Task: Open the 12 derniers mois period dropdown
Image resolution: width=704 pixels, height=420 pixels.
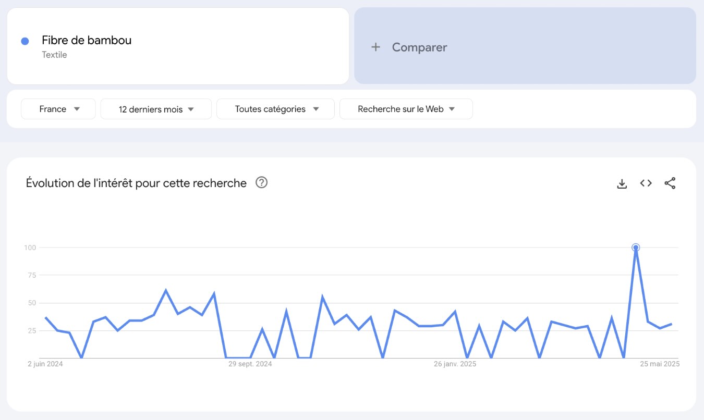Action: click(x=156, y=109)
